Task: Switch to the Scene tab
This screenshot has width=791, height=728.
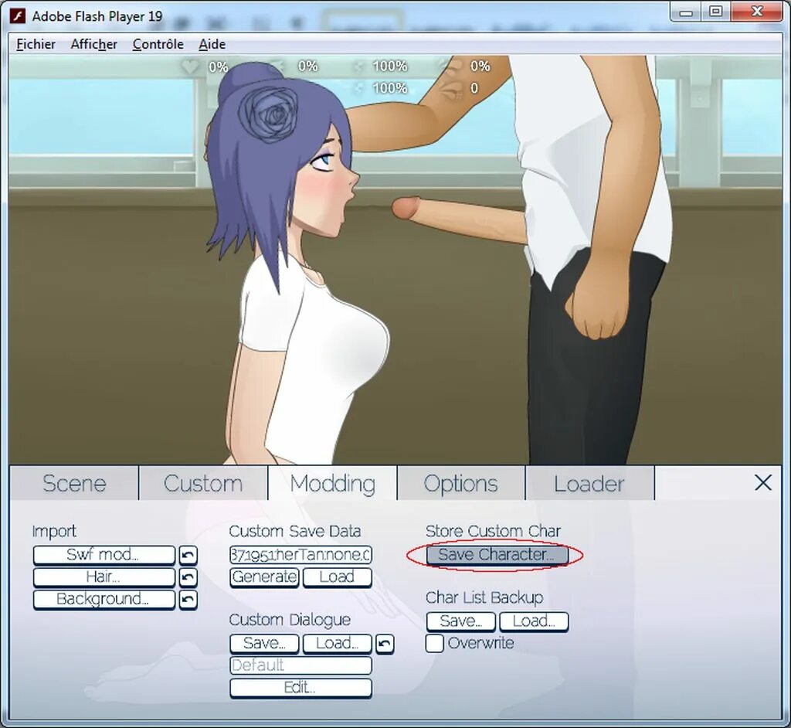Action: coord(74,483)
